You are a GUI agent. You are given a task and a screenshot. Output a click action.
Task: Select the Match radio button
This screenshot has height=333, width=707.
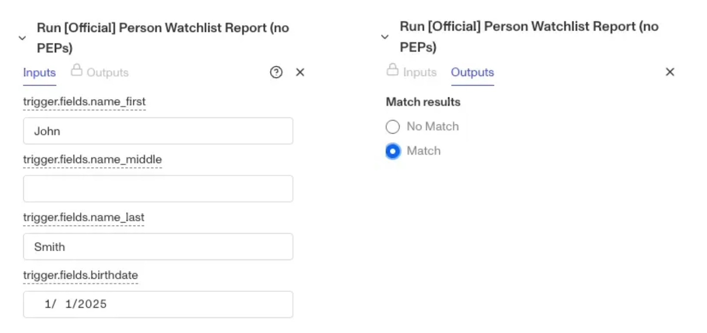coord(393,151)
